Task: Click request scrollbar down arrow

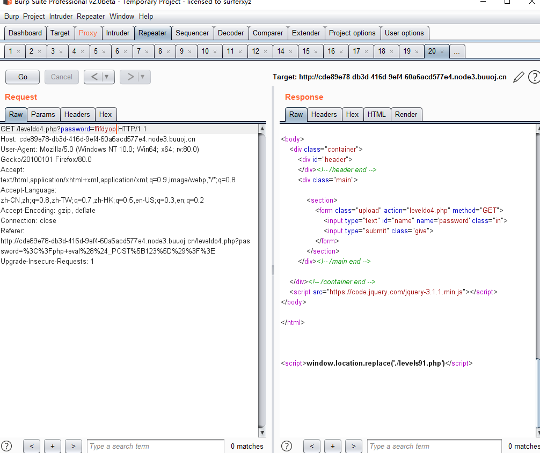Action: [x=262, y=433]
